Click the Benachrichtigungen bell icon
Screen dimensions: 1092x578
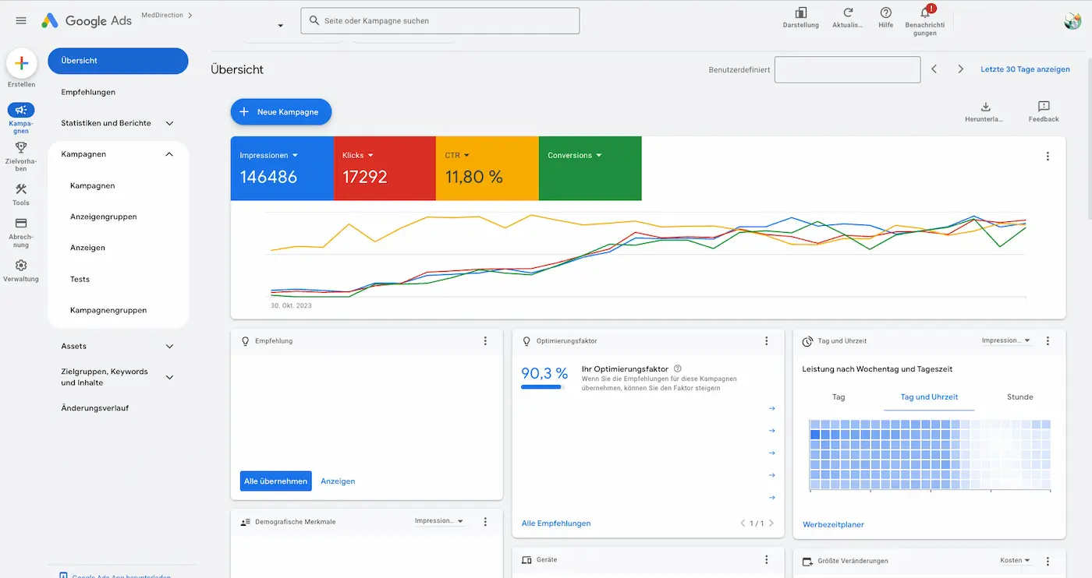tap(924, 13)
